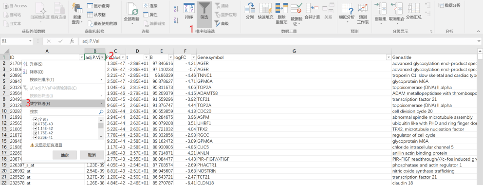Click 分列 text to columns icon
The width and height of the screenshot is (483, 185).
(250, 8)
